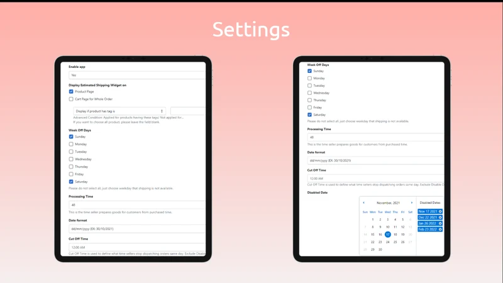Select the highlighted day 17 in calendar

point(387,235)
